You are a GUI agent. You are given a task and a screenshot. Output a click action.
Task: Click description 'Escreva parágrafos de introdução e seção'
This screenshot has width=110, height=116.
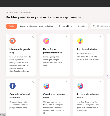tap(53, 61)
